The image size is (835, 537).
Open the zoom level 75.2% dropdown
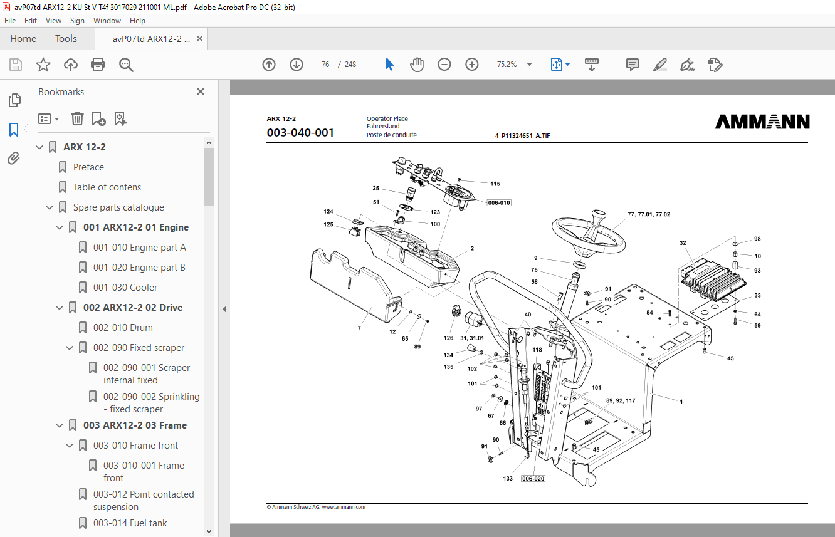click(x=529, y=65)
